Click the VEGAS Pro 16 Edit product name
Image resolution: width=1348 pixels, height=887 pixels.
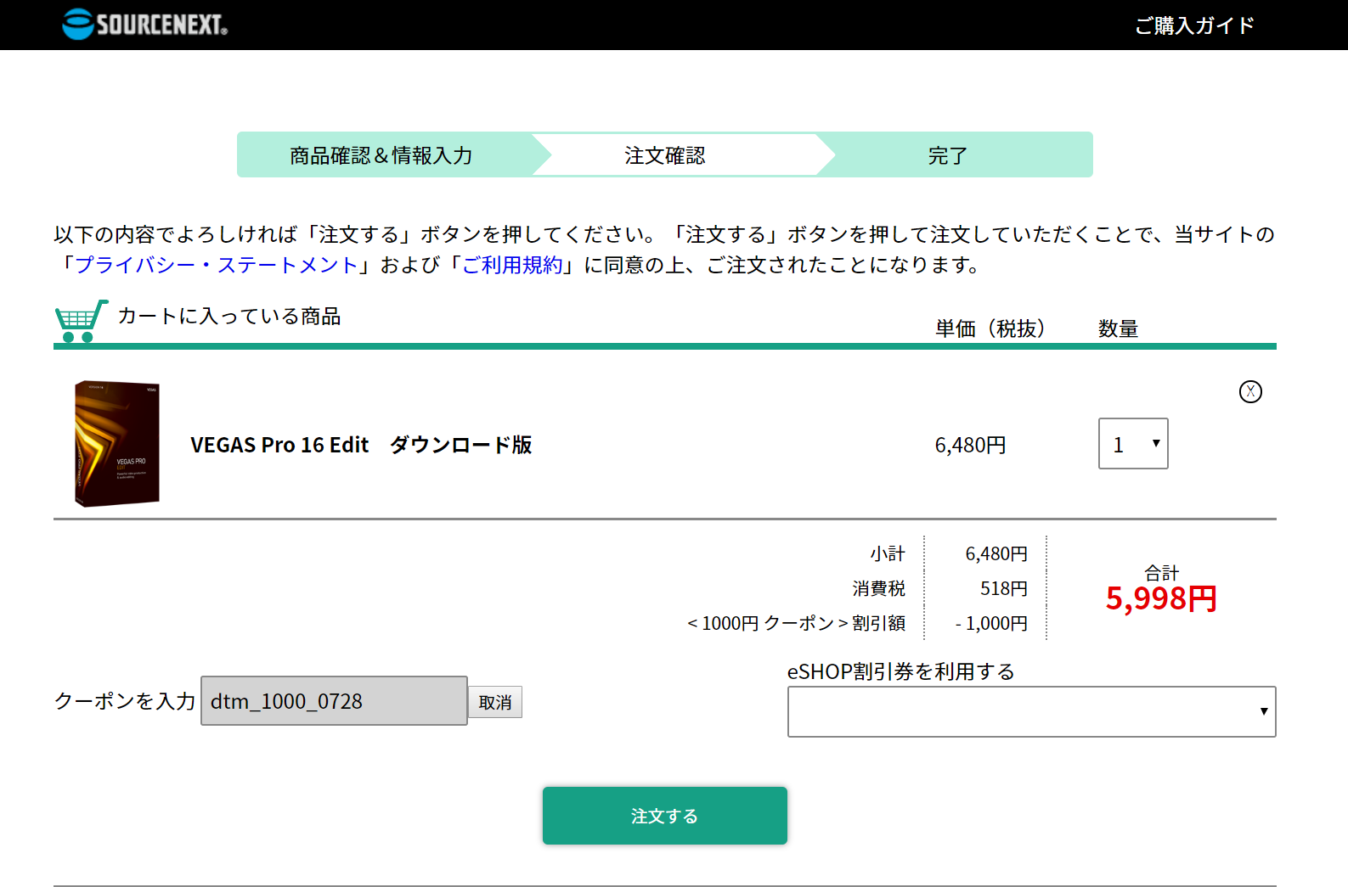click(361, 445)
